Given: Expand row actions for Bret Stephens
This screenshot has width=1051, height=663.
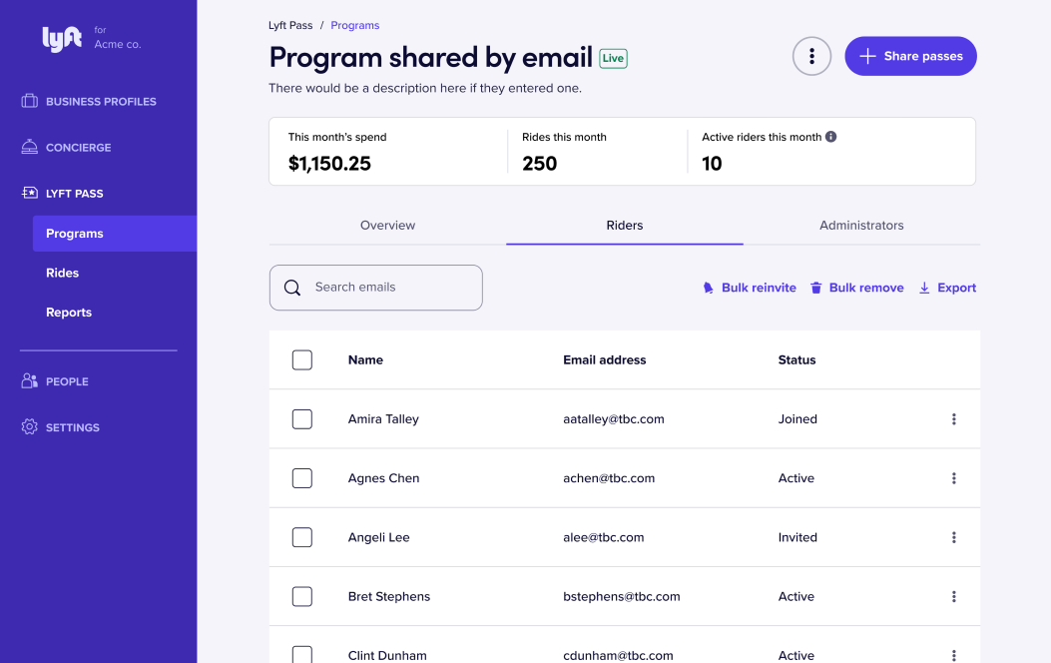Looking at the screenshot, I should [953, 596].
